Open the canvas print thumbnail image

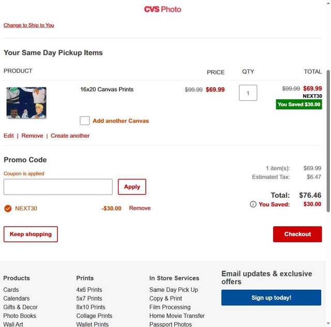pyautogui.click(x=26, y=103)
